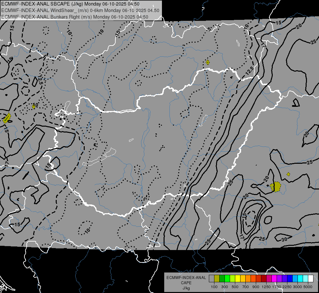
Task: Click the "J/kg" unit label
Action: coord(186,288)
